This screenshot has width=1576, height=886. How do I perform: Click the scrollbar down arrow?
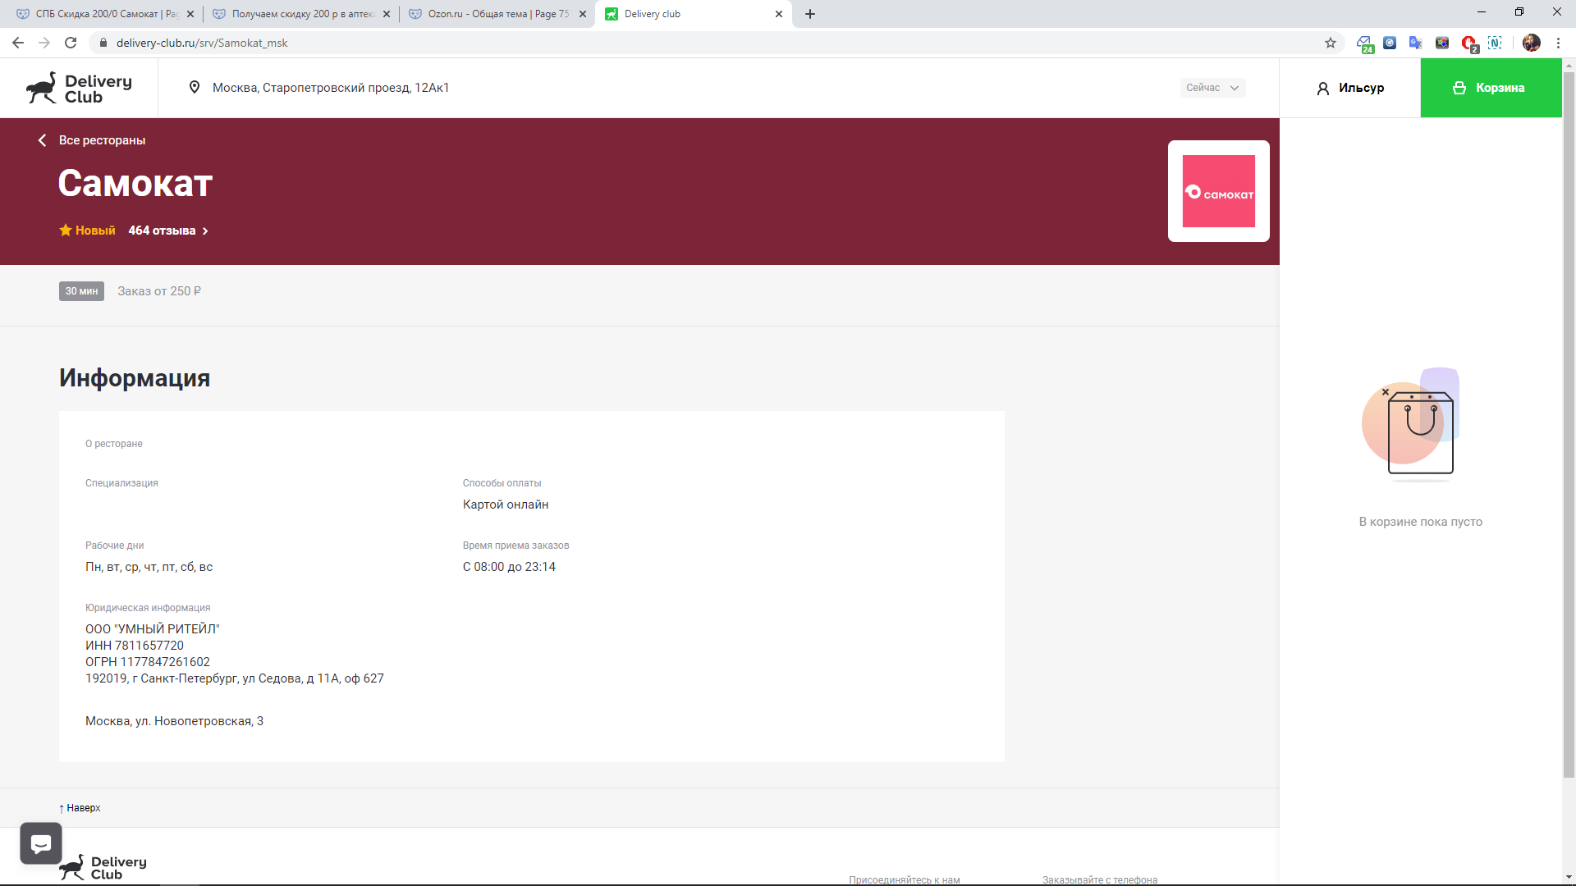point(1569,878)
